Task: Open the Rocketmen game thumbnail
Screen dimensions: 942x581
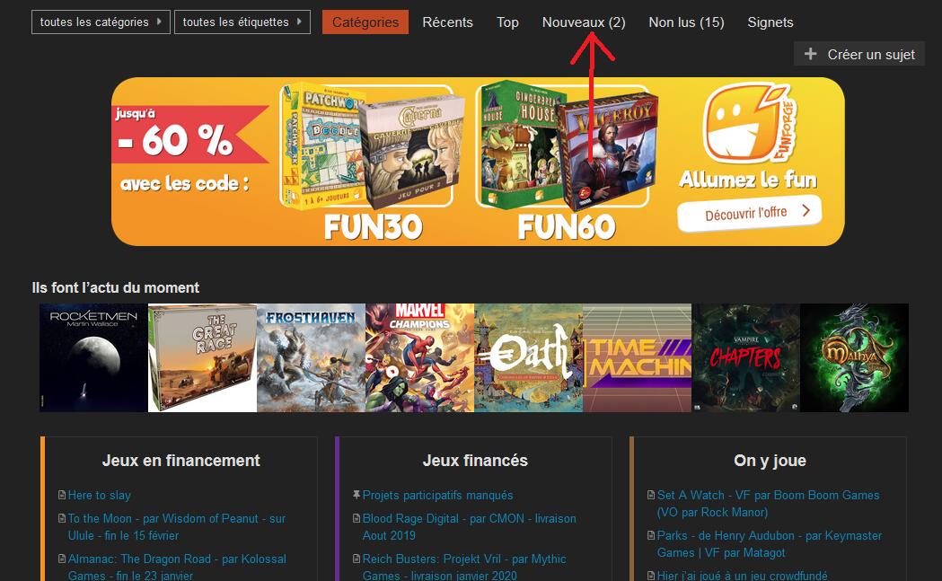Action: pyautogui.click(x=93, y=357)
